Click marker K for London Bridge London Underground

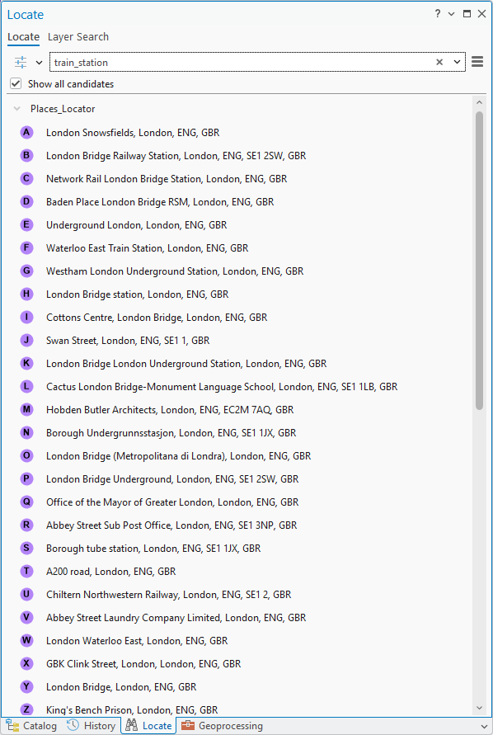point(26,363)
